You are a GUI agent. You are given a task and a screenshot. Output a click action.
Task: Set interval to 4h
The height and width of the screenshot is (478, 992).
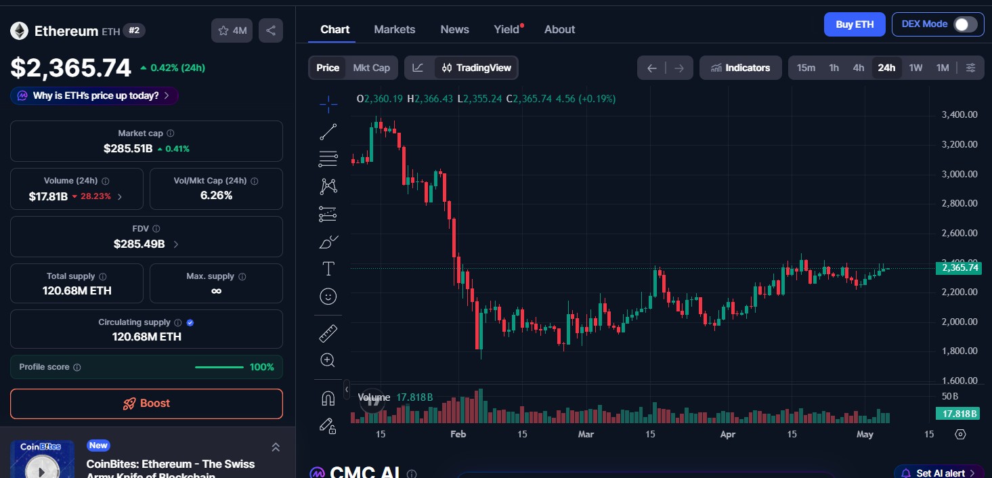point(859,68)
